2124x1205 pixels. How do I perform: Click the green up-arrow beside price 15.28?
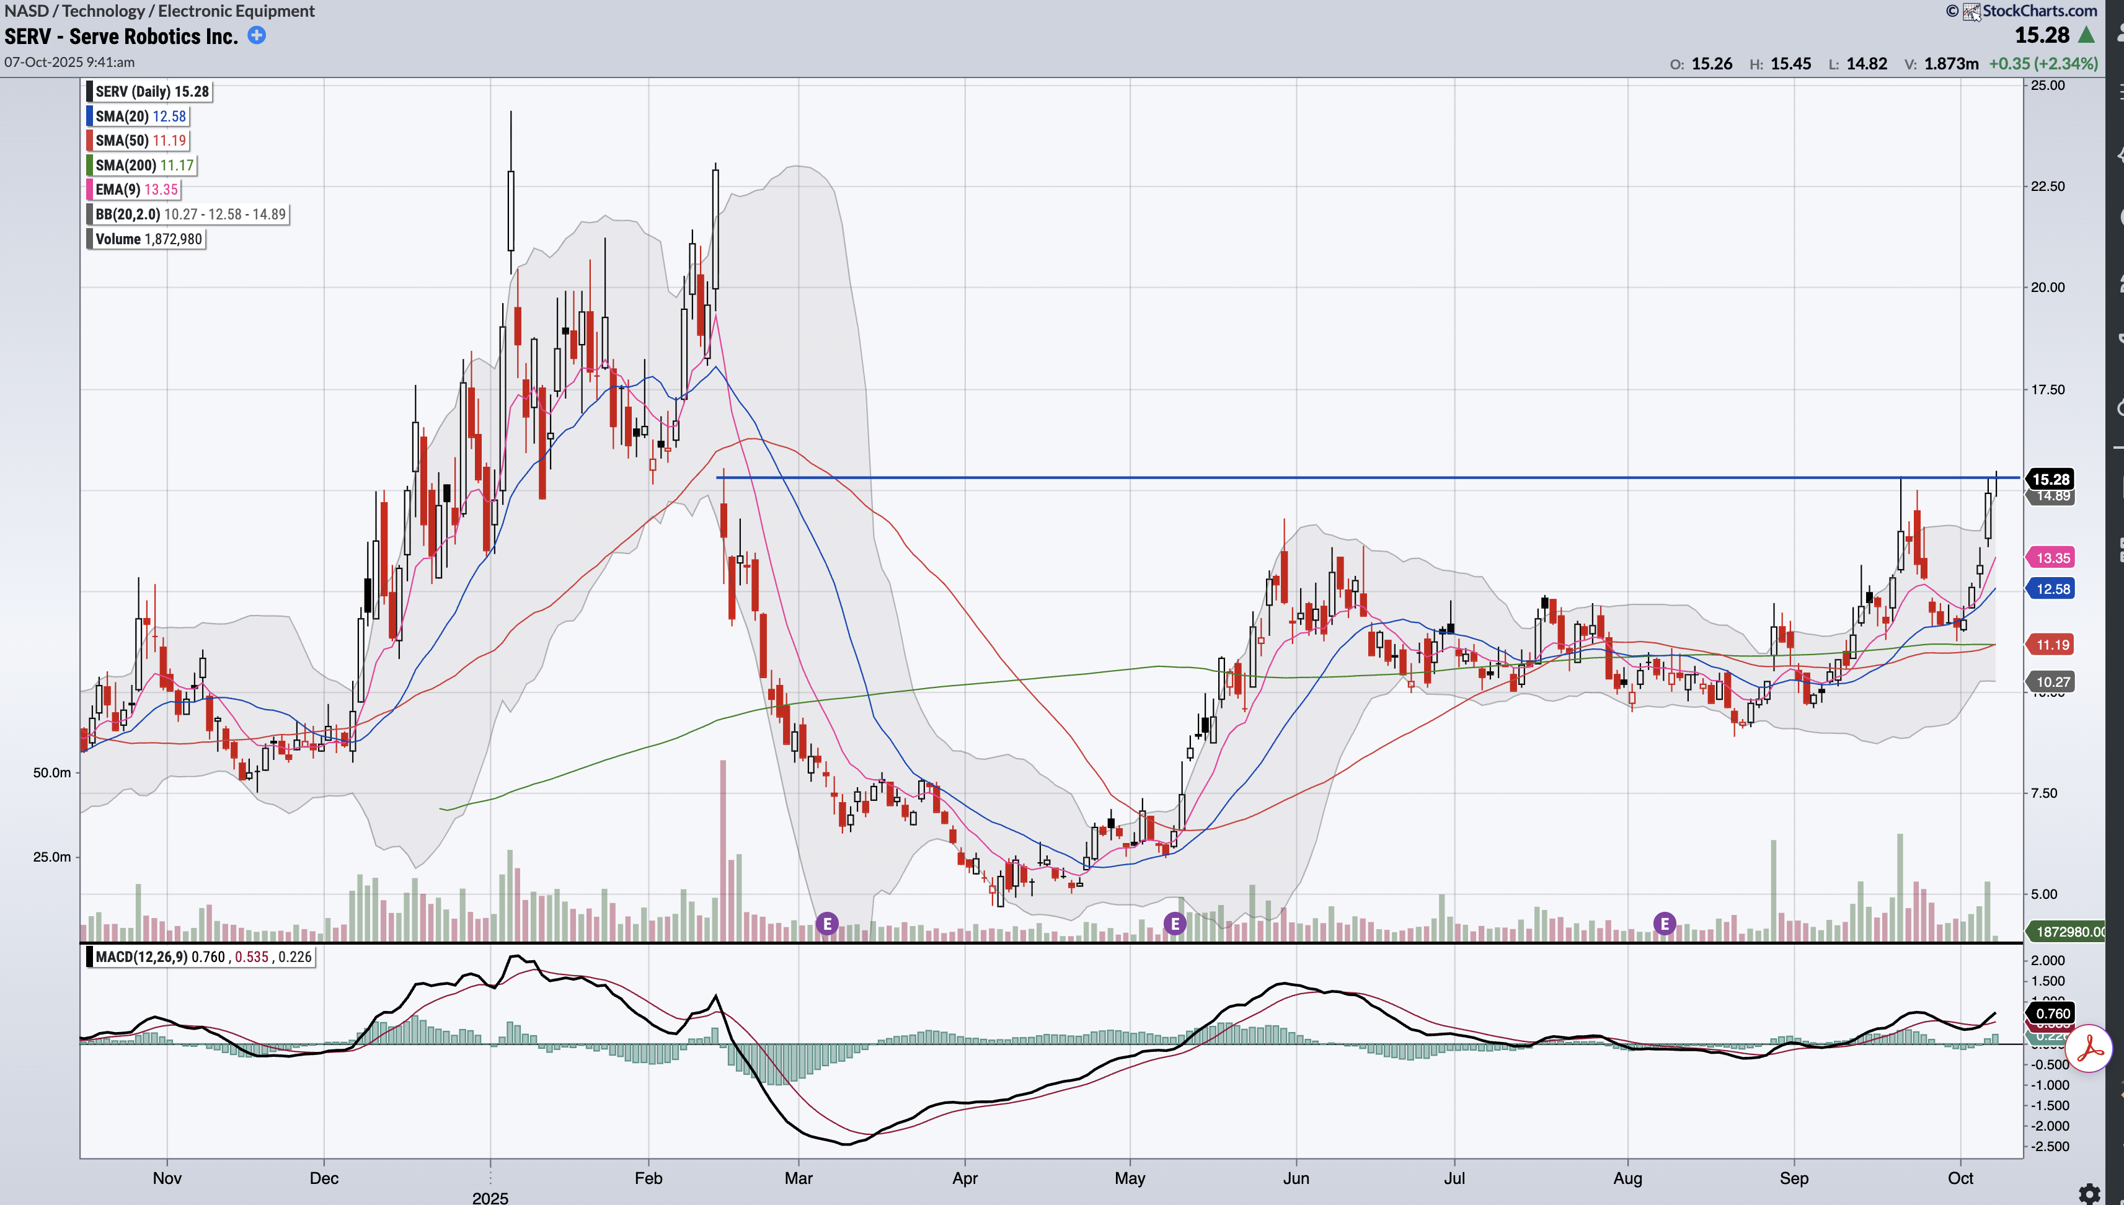pos(2086,35)
